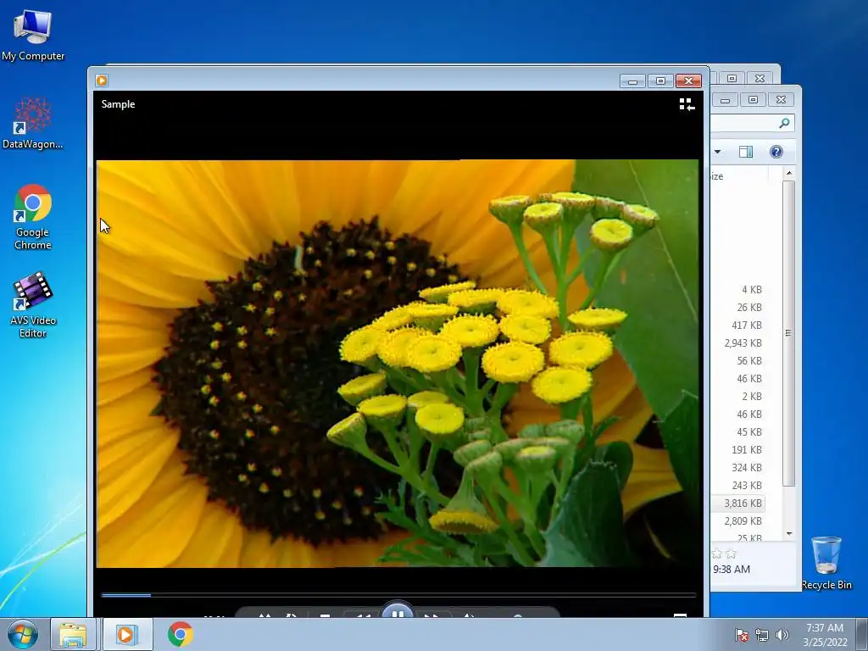Open the DataWagon desktop shortcut
The image size is (868, 651).
pos(33,123)
